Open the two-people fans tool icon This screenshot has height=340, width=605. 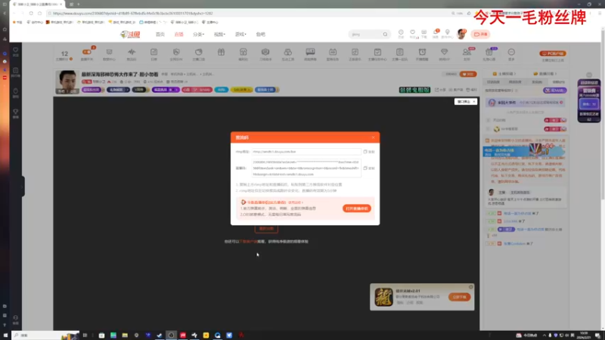point(467,52)
